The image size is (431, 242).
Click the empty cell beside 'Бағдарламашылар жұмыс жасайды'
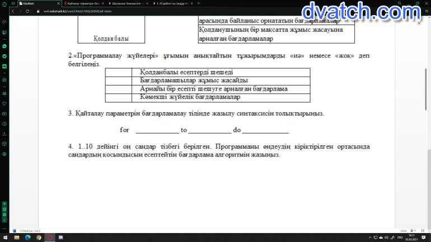point(119,80)
